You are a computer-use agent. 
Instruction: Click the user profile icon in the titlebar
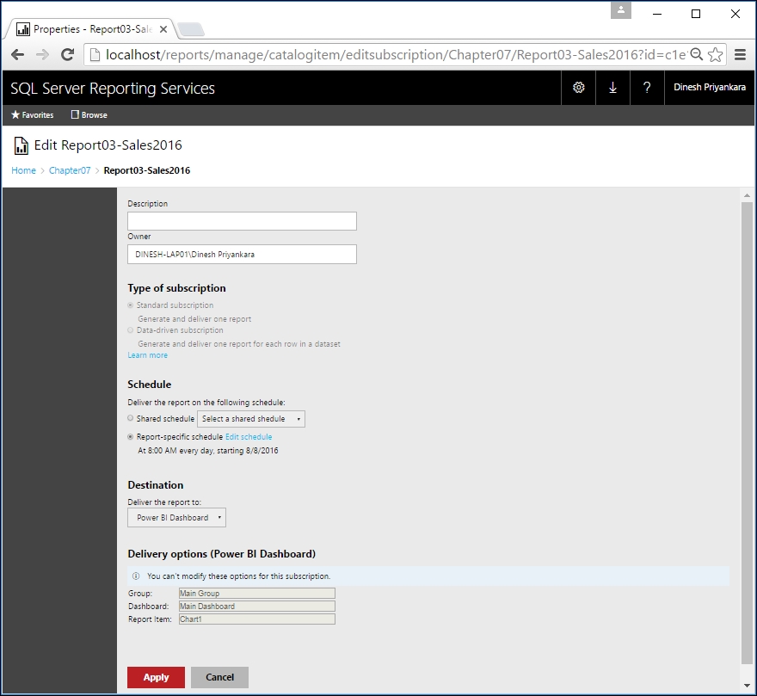point(620,10)
